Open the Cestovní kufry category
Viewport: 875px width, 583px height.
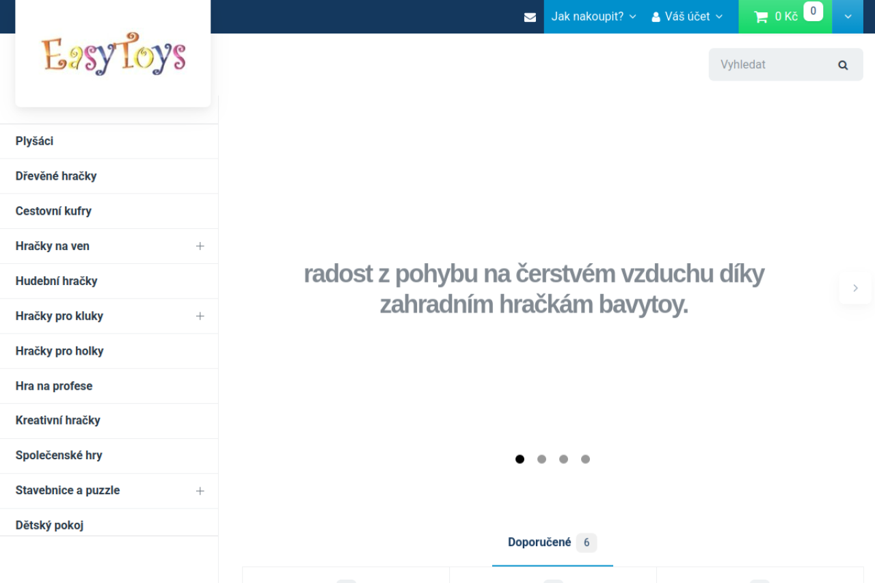click(x=53, y=211)
